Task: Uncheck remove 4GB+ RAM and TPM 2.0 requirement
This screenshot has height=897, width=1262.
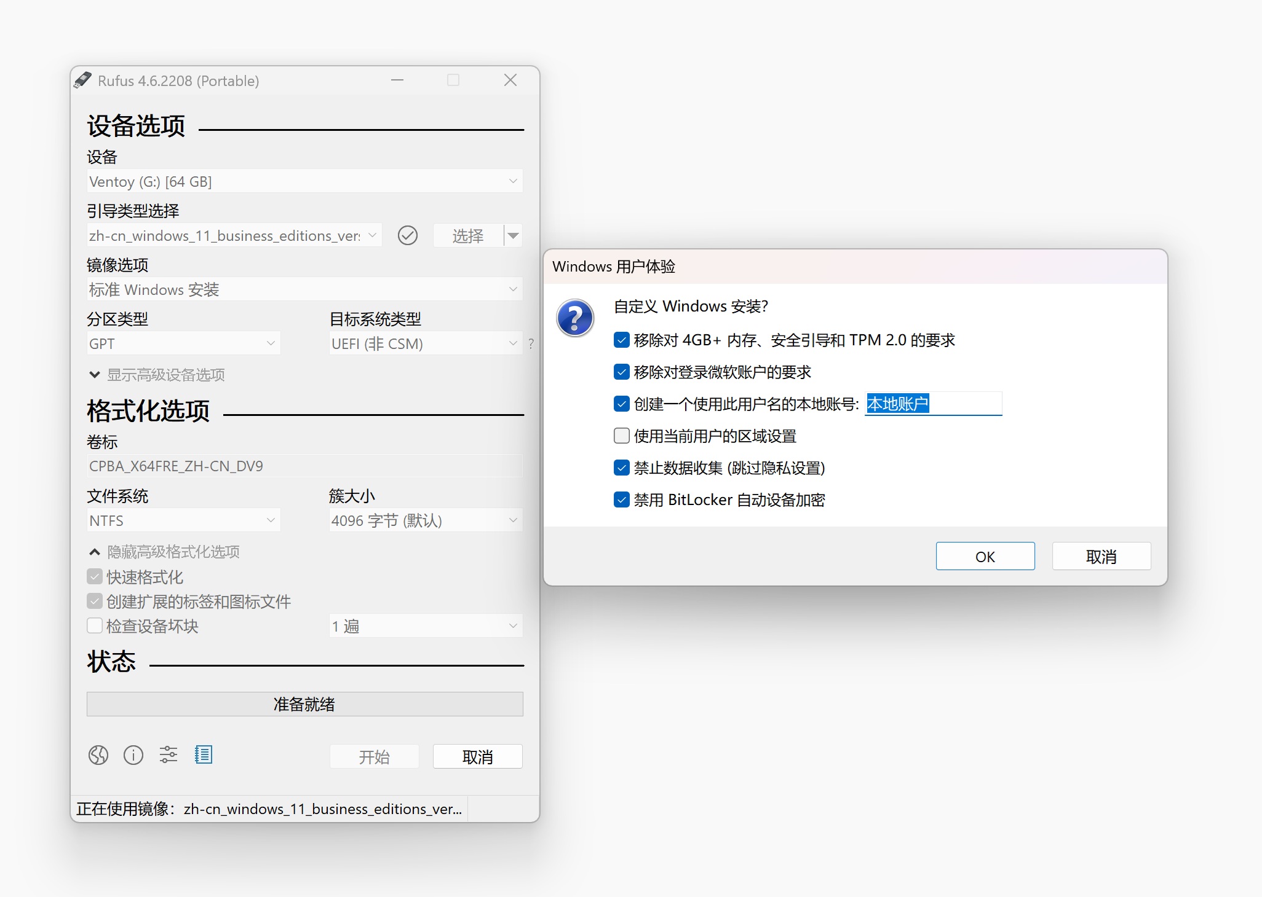Action: click(x=622, y=340)
